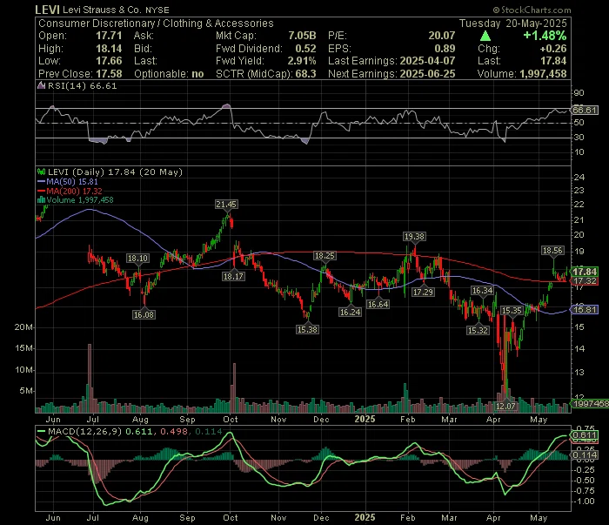Click the blue 15.81 price axis tag

pyautogui.click(x=585, y=310)
